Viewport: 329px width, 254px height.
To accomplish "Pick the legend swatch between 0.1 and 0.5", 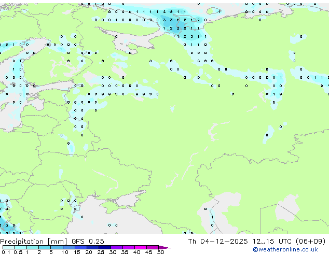I will tap(9, 247).
